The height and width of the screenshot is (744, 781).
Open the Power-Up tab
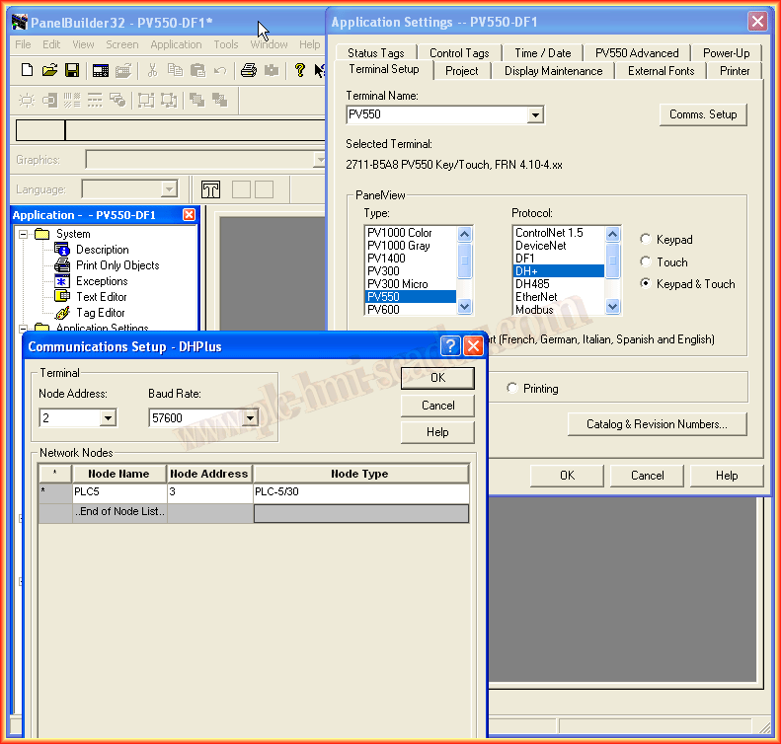(x=726, y=53)
